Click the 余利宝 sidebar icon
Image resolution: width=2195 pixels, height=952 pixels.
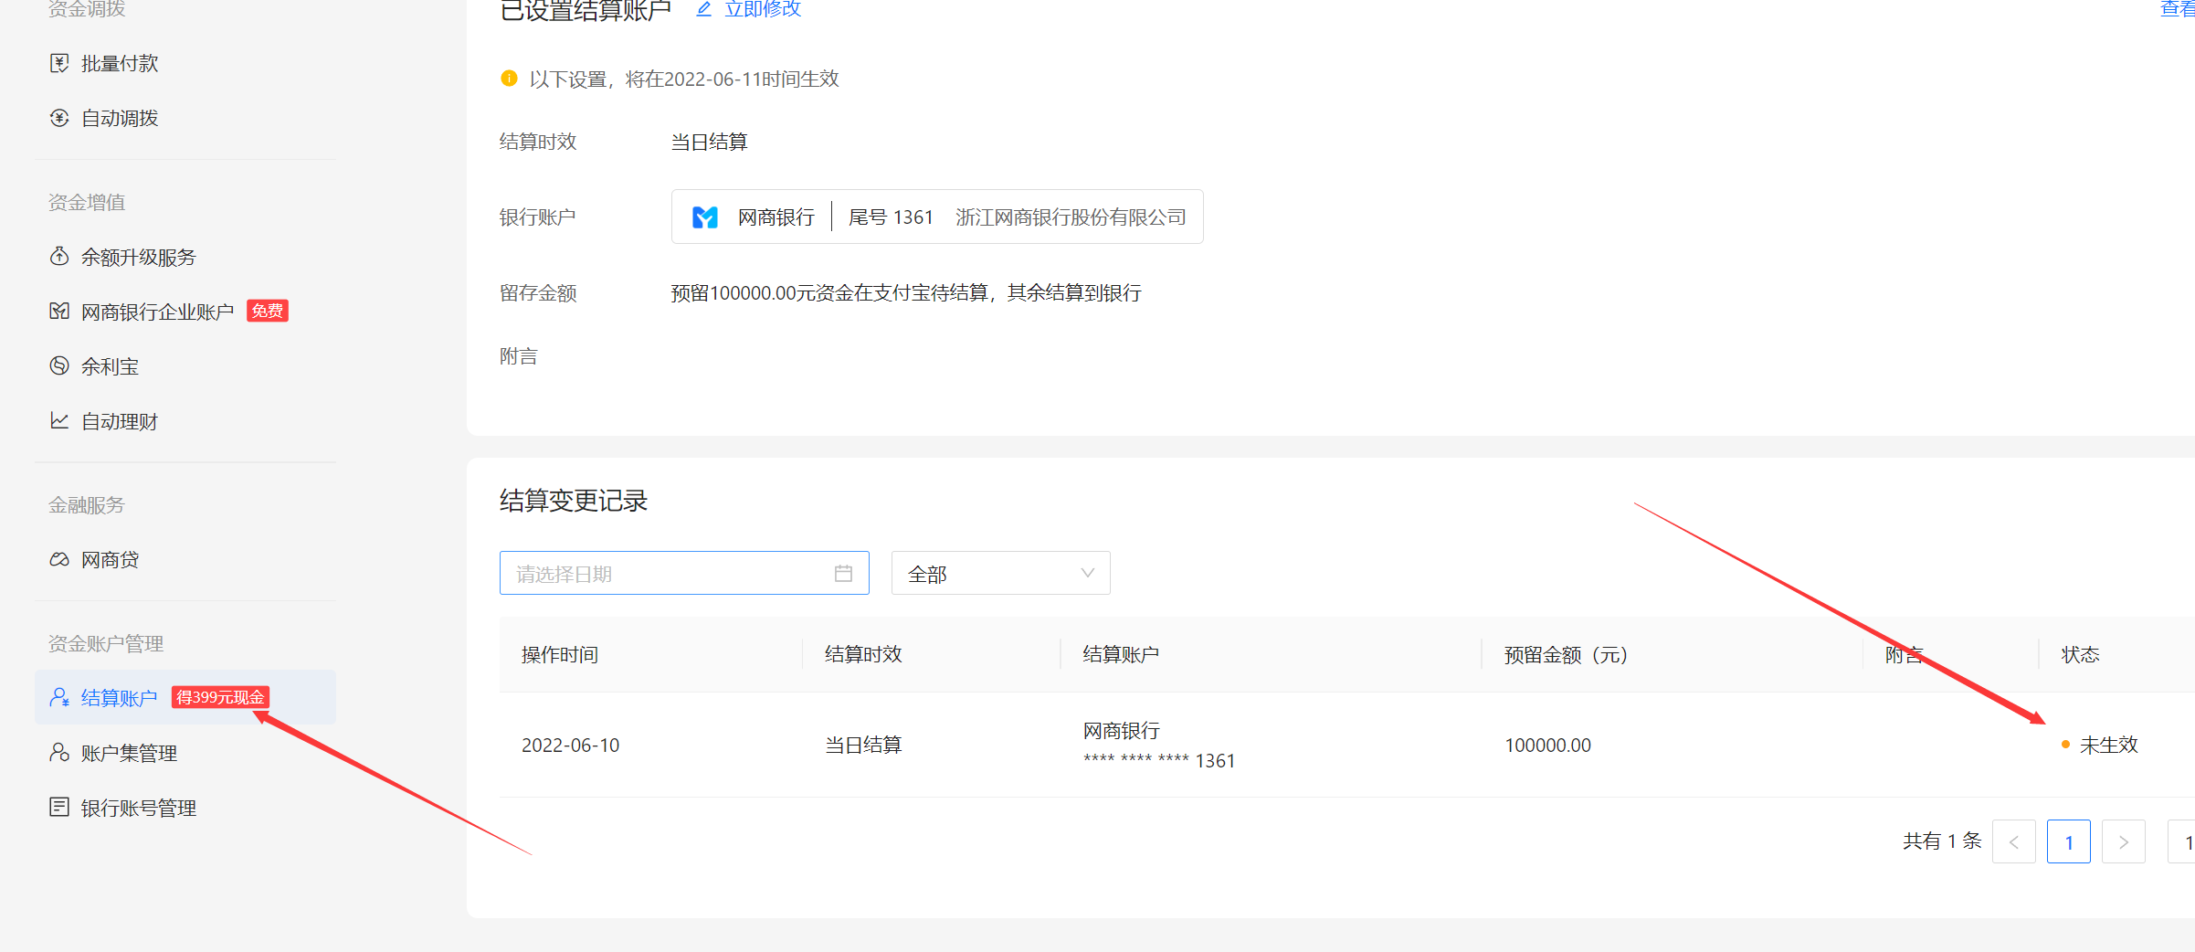pos(59,366)
